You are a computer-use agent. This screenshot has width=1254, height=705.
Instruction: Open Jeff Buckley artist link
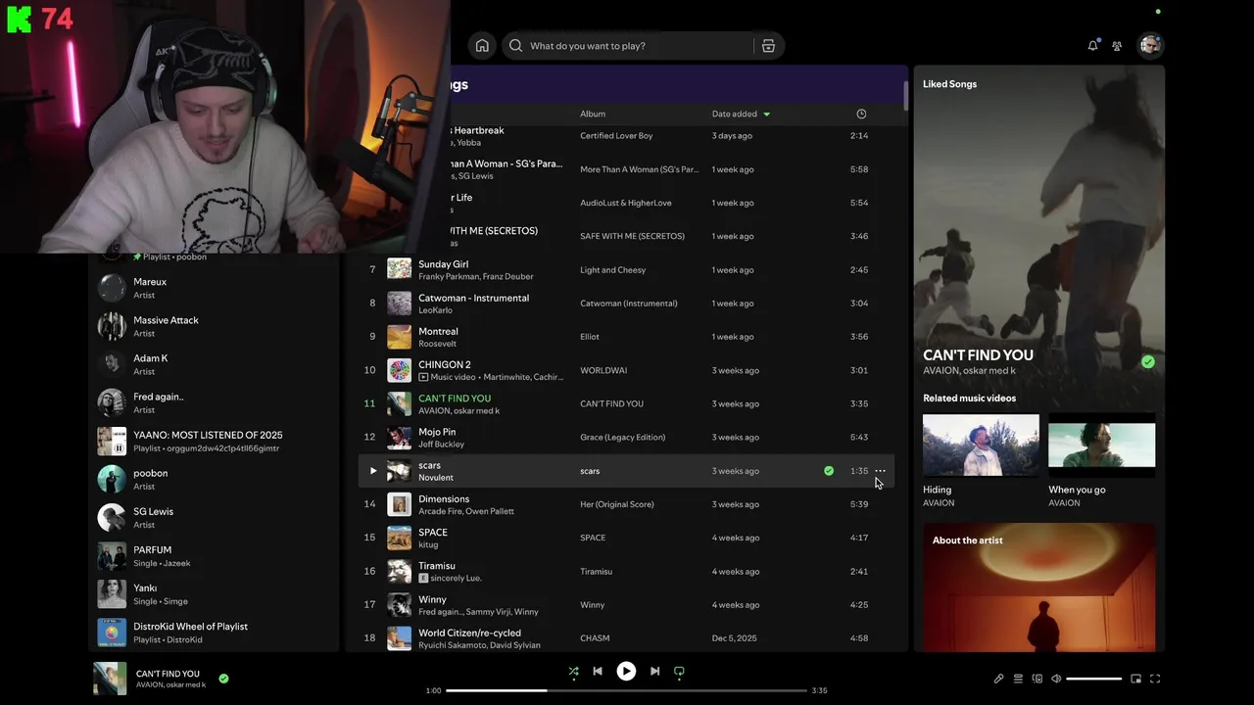click(441, 445)
